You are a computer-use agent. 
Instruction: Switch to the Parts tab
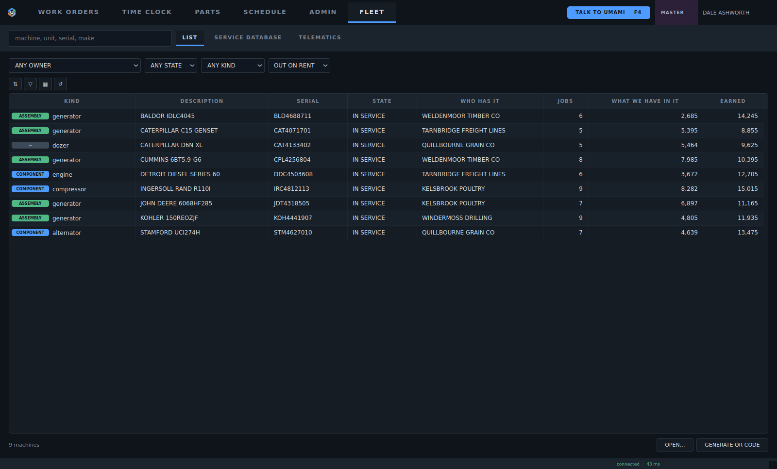point(207,12)
